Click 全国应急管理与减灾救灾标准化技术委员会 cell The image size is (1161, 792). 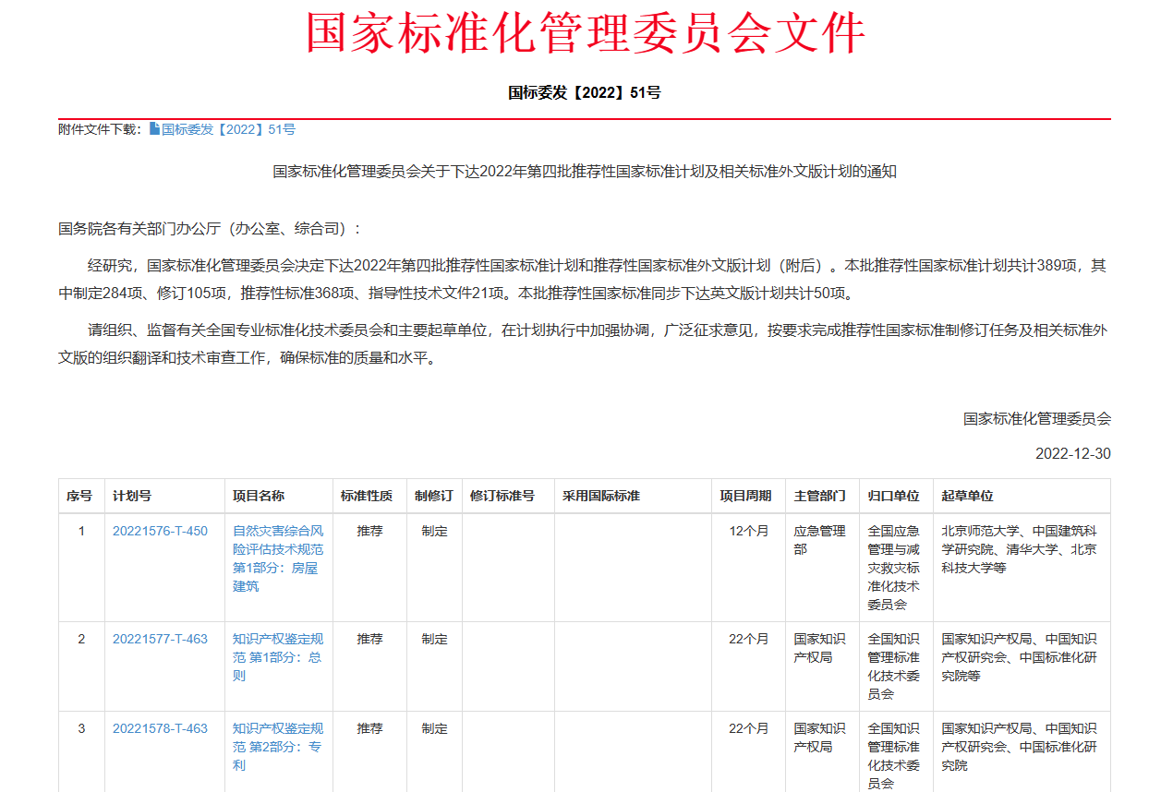894,568
